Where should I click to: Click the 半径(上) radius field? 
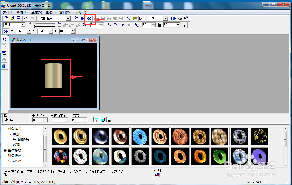point(38,120)
